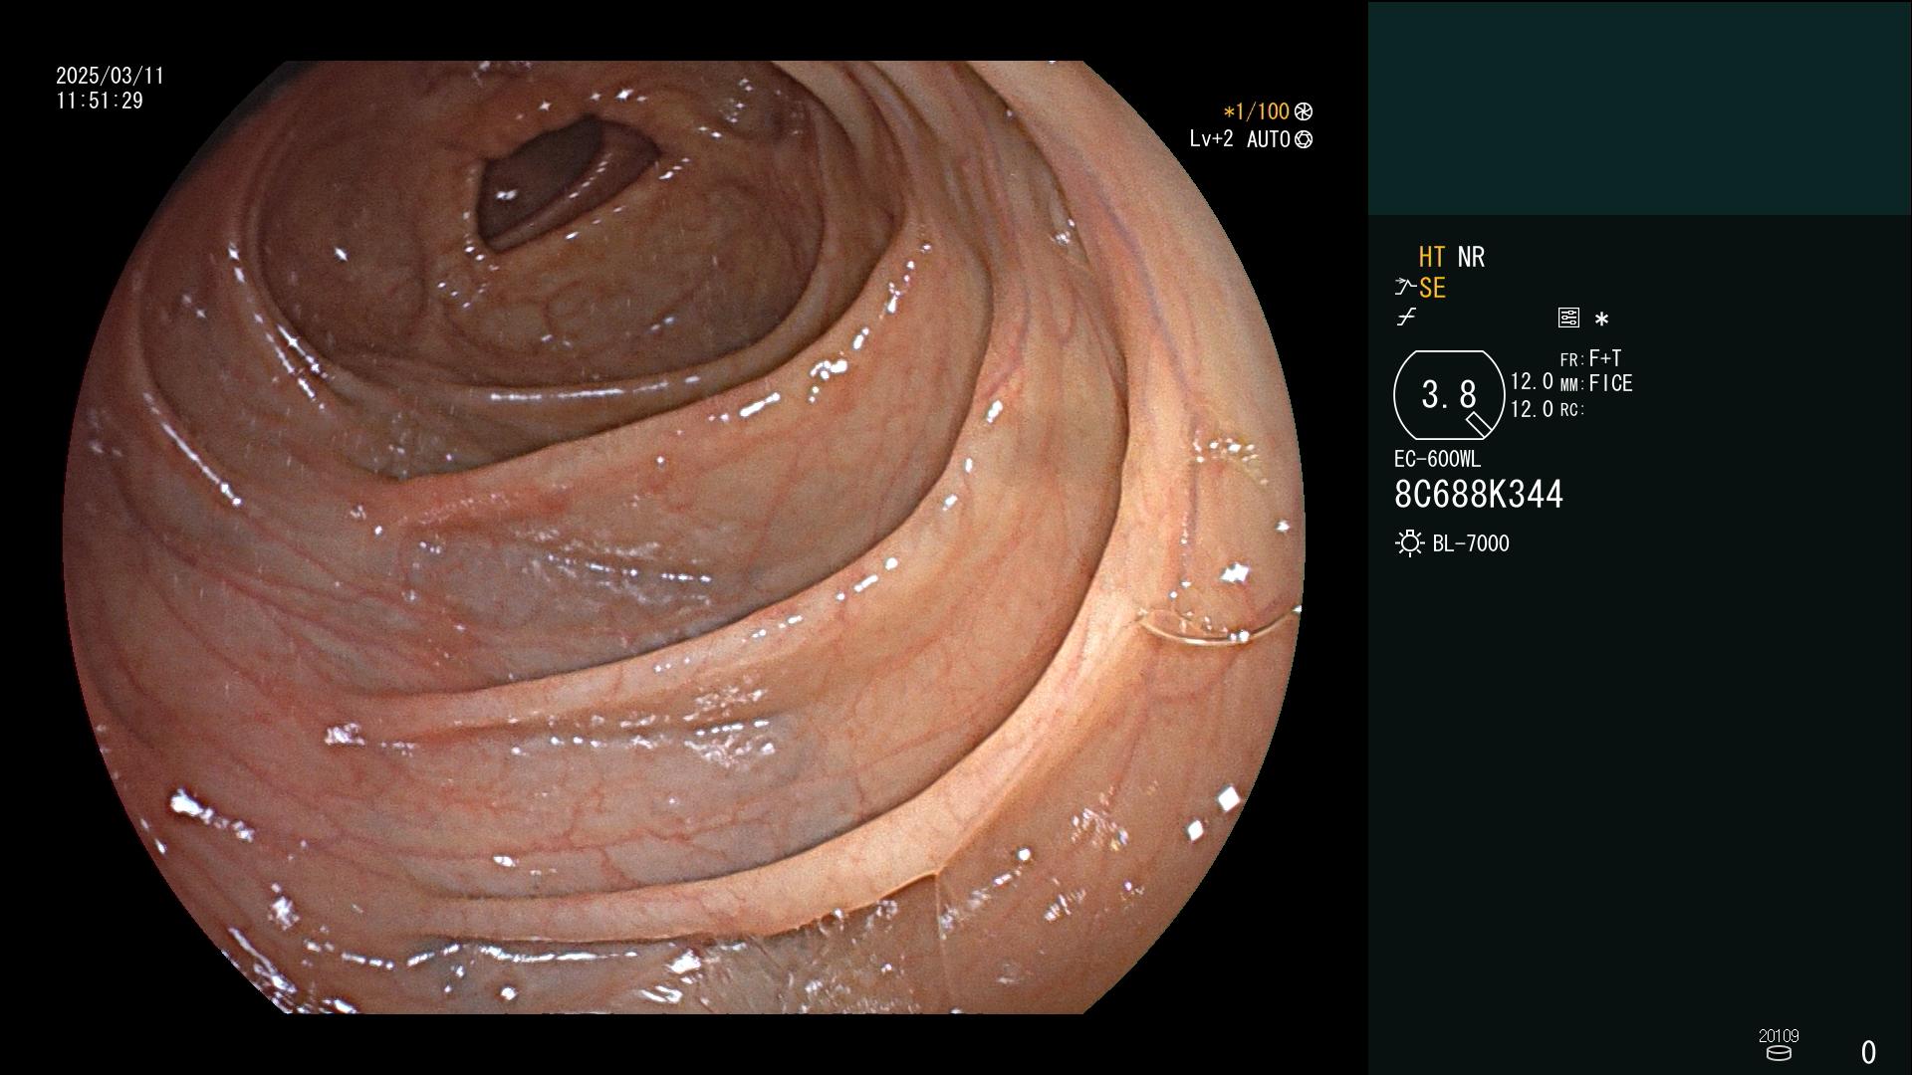1912x1075 pixels.
Task: Click the MM: FICE setting
Action: point(1596,383)
